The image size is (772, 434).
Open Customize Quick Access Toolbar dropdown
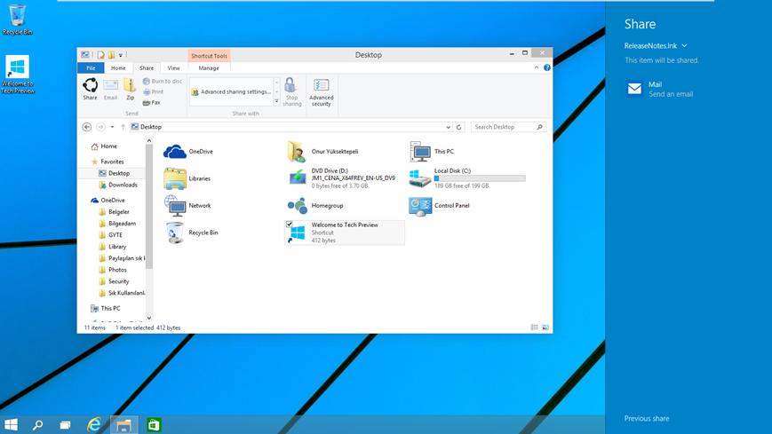coord(121,55)
